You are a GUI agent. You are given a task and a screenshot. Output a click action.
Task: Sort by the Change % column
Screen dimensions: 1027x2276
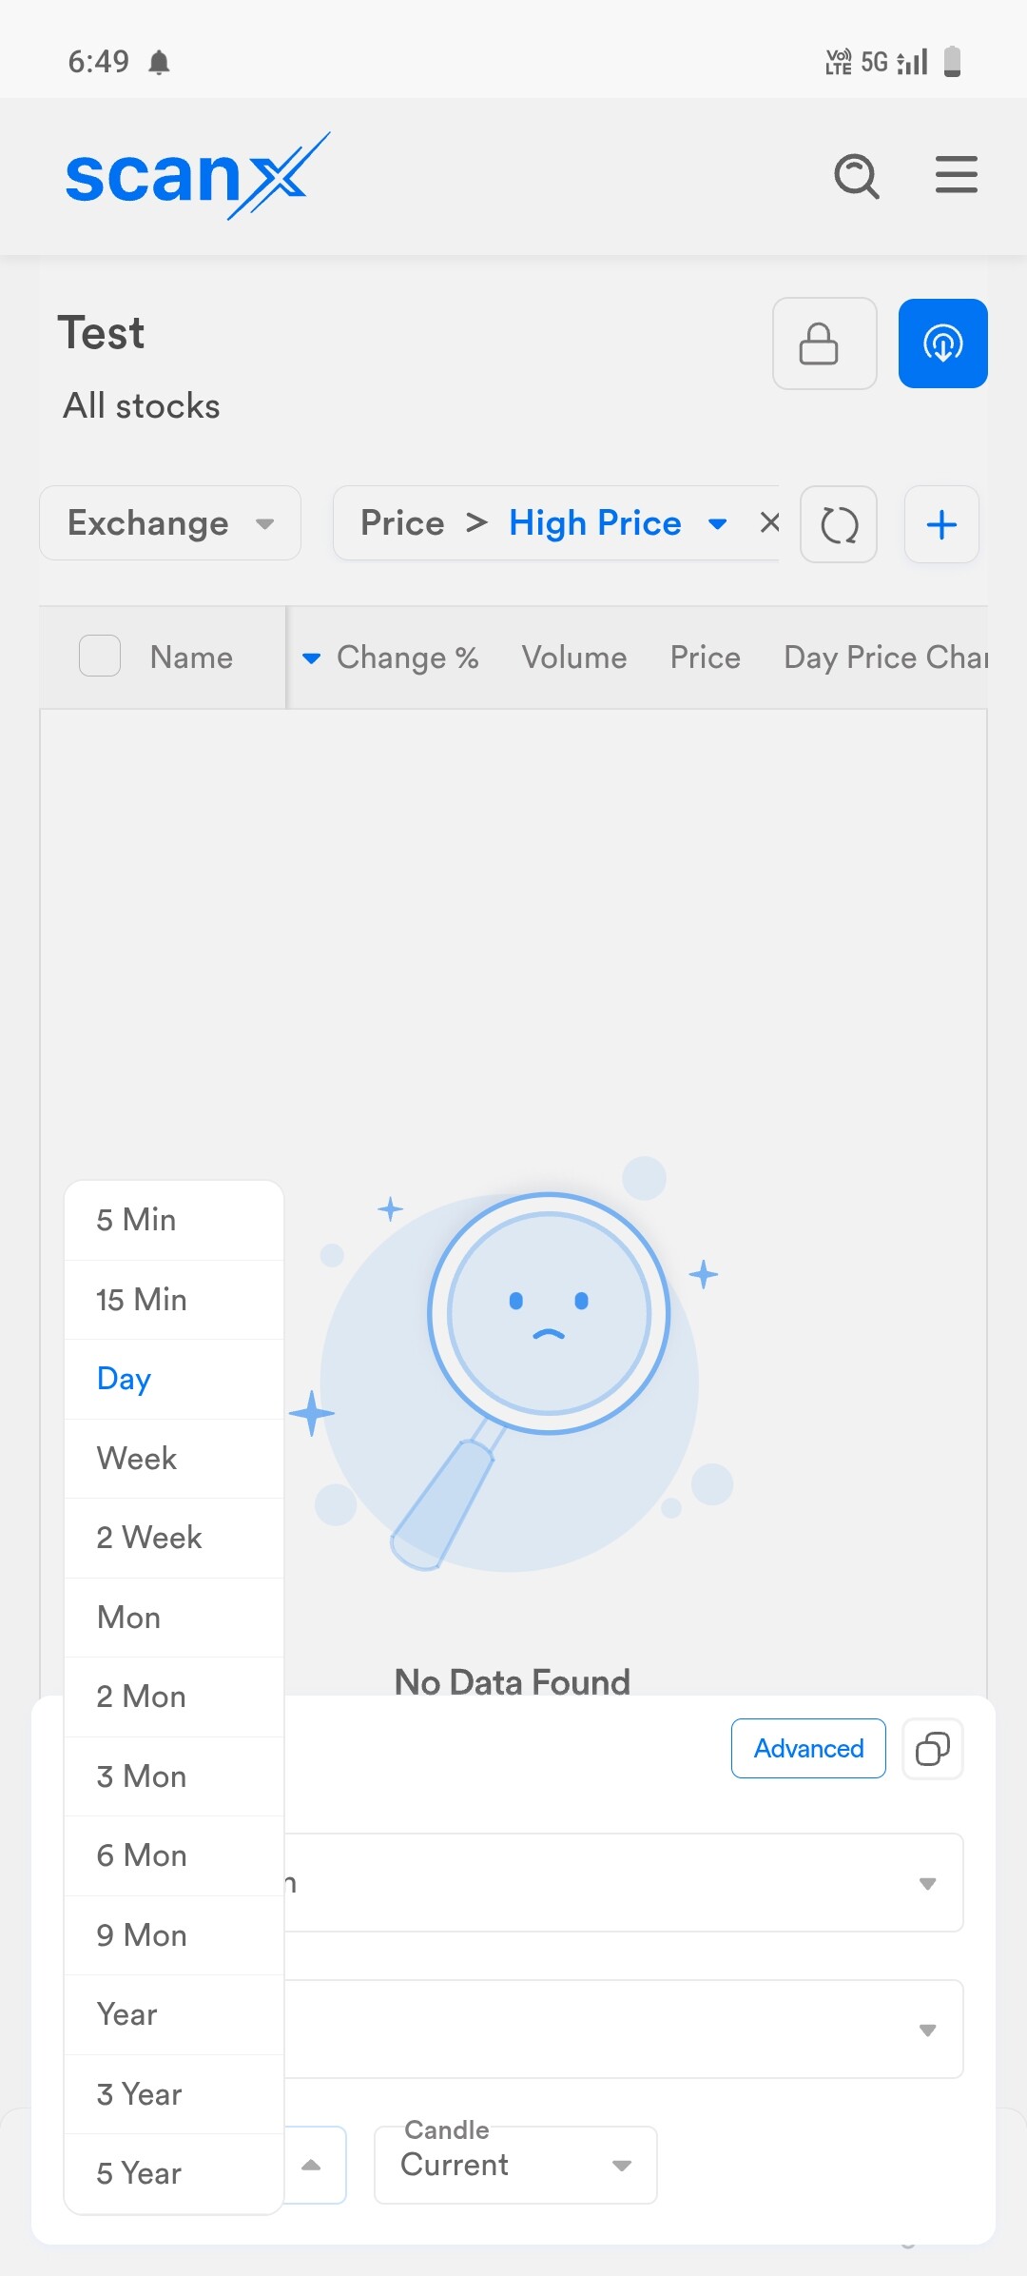[x=406, y=657]
